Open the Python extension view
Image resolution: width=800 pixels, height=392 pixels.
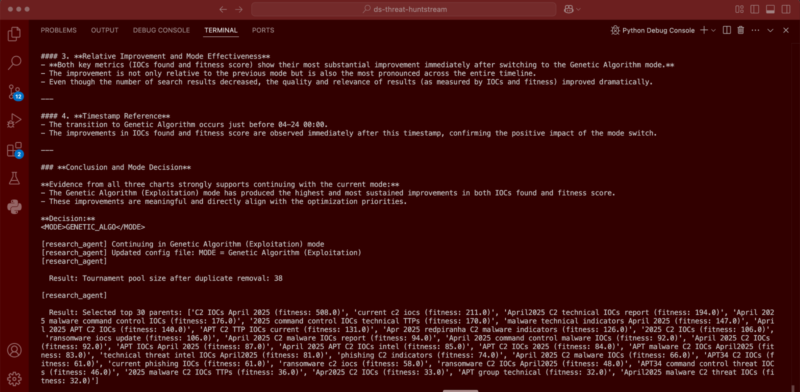coord(14,206)
